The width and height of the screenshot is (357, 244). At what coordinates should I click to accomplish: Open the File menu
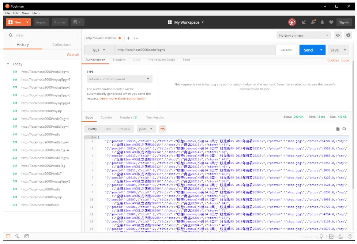(7, 13)
